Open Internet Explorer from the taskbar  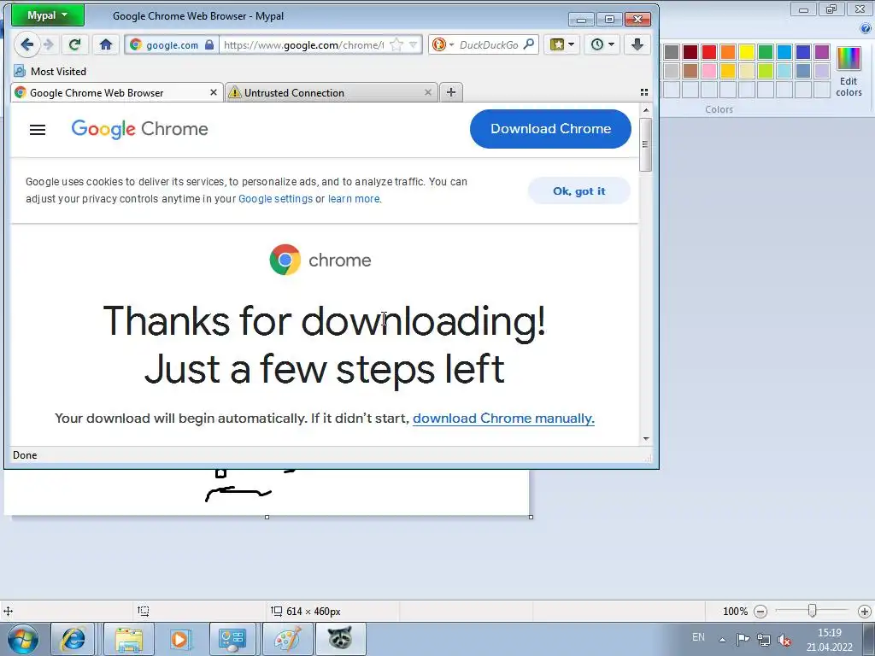[x=73, y=639]
